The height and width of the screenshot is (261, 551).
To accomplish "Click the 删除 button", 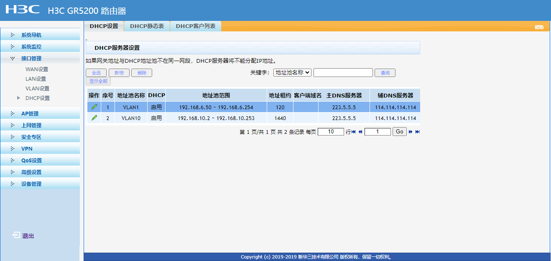I will coord(142,73).
